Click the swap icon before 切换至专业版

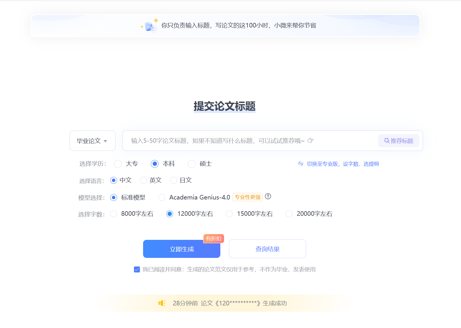click(x=301, y=164)
